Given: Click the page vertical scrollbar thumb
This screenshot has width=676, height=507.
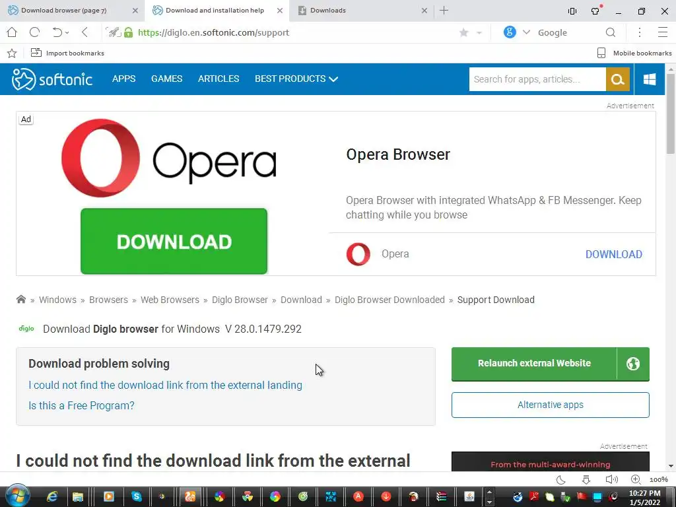Looking at the screenshot, I should 671,114.
